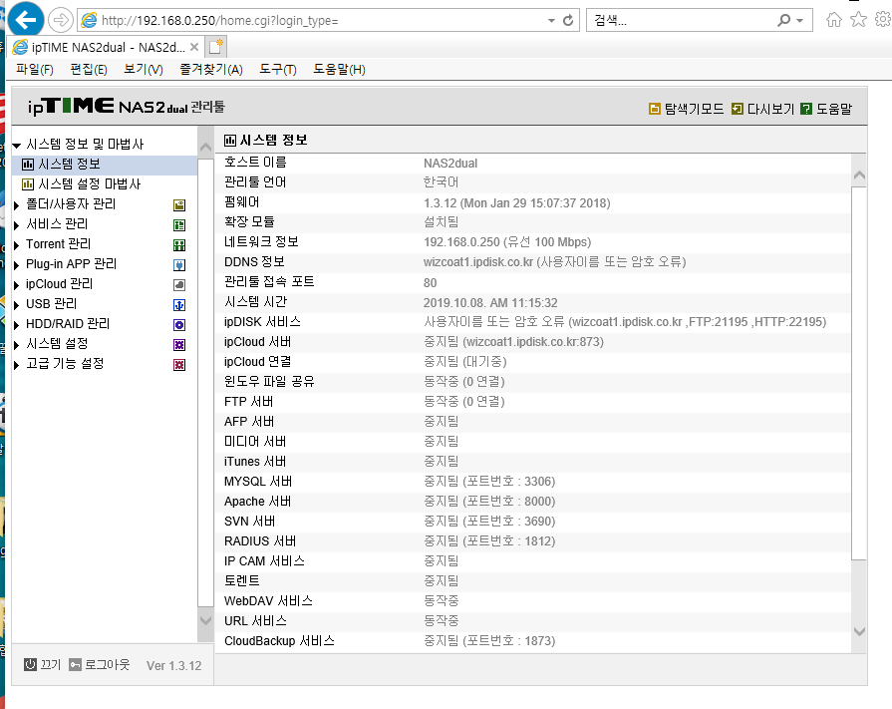
Task: Click the 고급 기능 설정 red icon
Action: (x=179, y=365)
